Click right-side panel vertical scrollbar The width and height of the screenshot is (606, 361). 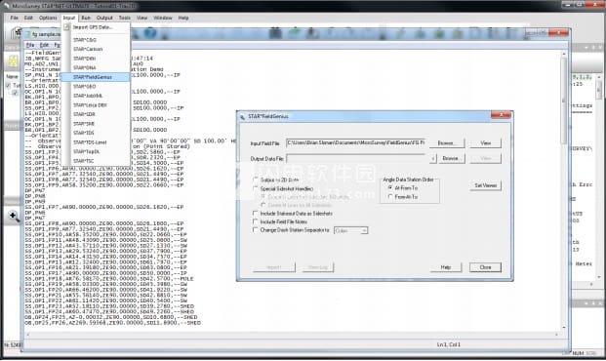(x=599, y=178)
